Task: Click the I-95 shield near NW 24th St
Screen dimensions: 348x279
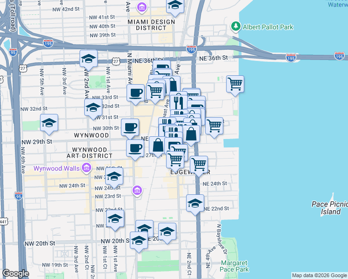Action: [19, 196]
